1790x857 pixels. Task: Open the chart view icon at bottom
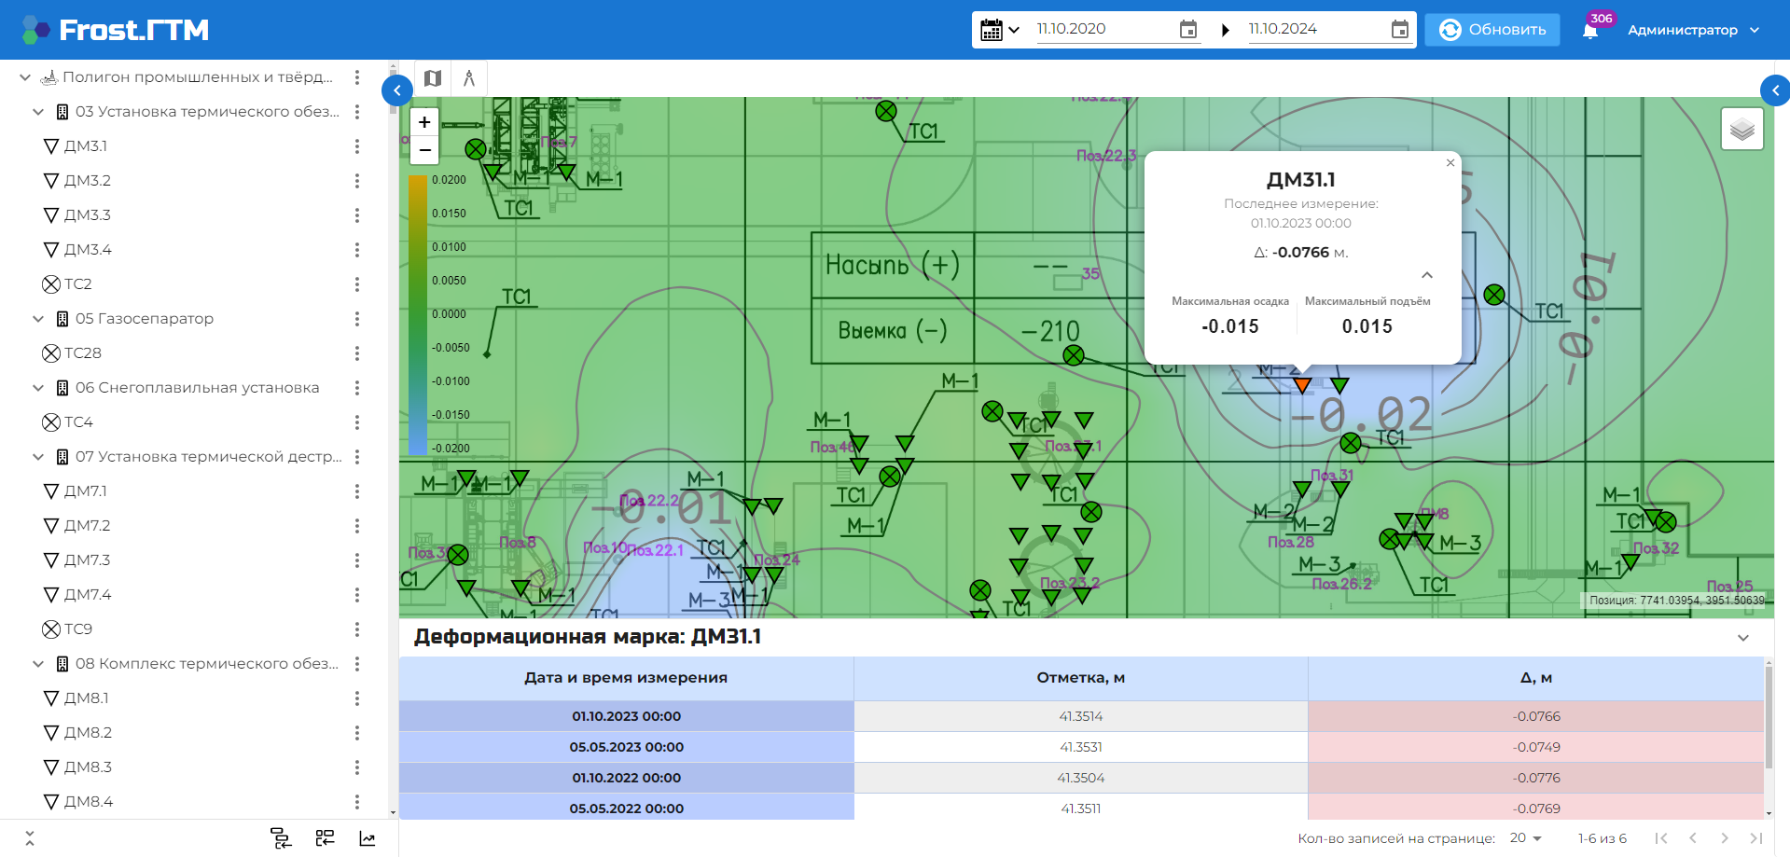click(368, 838)
